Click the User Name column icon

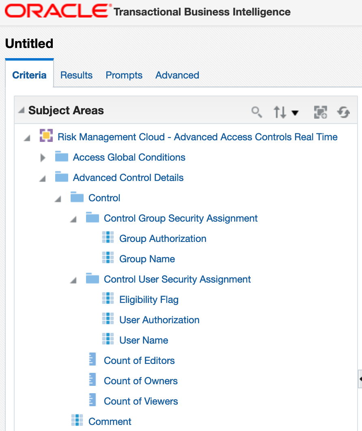(x=108, y=339)
